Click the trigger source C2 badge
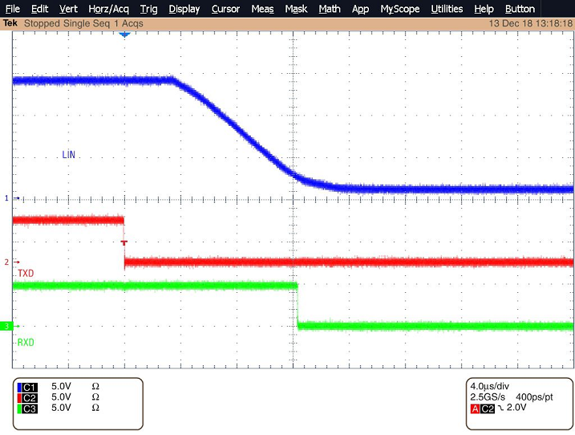This screenshot has width=575, height=435. pyautogui.click(x=488, y=409)
